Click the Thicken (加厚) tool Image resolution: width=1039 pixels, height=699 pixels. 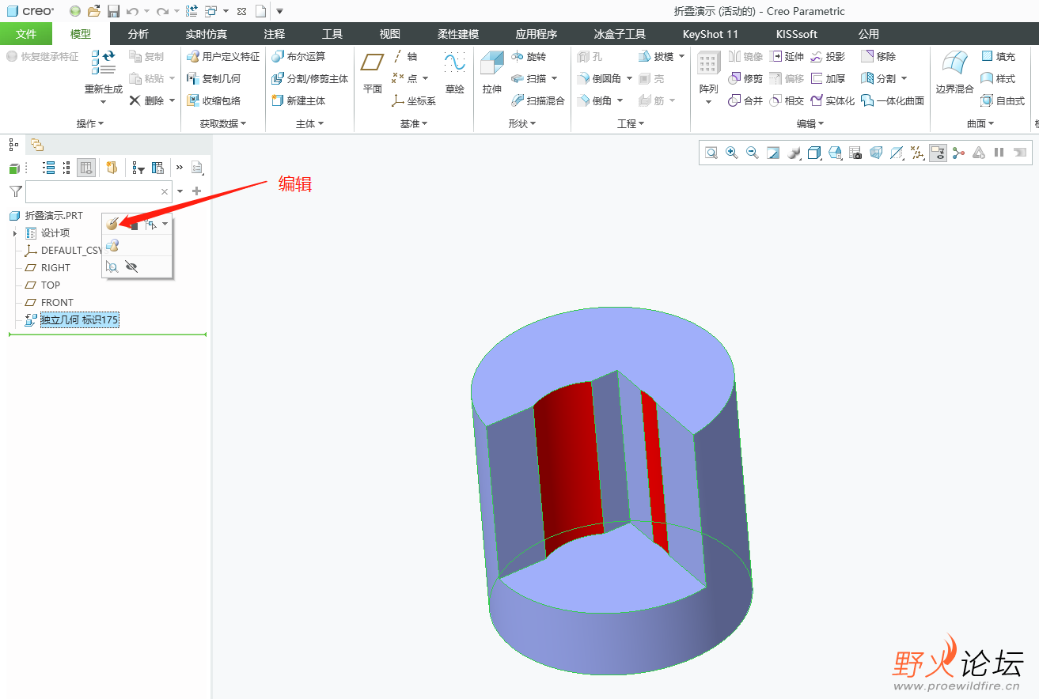pos(828,79)
